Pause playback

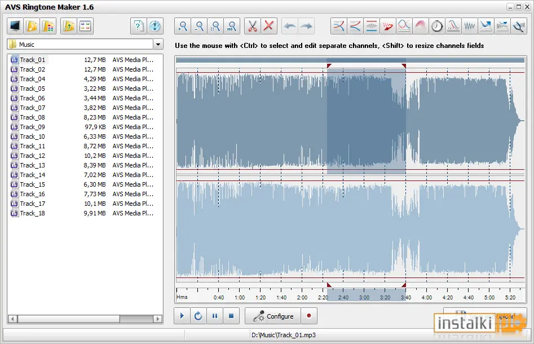pyautogui.click(x=214, y=316)
